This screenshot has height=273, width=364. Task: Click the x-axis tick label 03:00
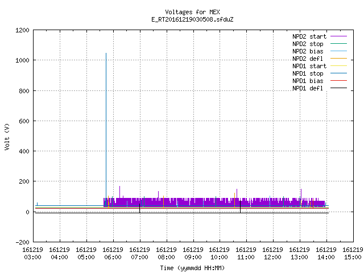coord(33,258)
